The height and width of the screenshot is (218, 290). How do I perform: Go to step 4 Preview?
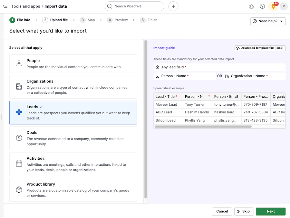pyautogui.click(x=117, y=20)
